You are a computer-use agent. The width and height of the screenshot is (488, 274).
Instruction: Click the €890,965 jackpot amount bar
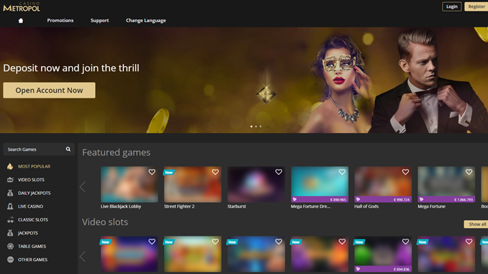320,199
